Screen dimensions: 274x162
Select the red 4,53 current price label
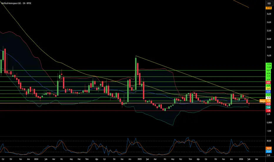pos(269,104)
